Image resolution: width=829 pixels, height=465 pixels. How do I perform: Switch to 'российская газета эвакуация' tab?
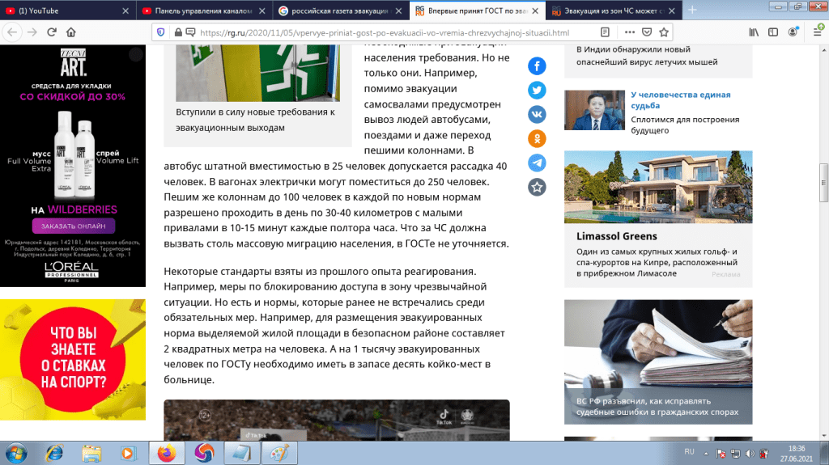tap(340, 11)
